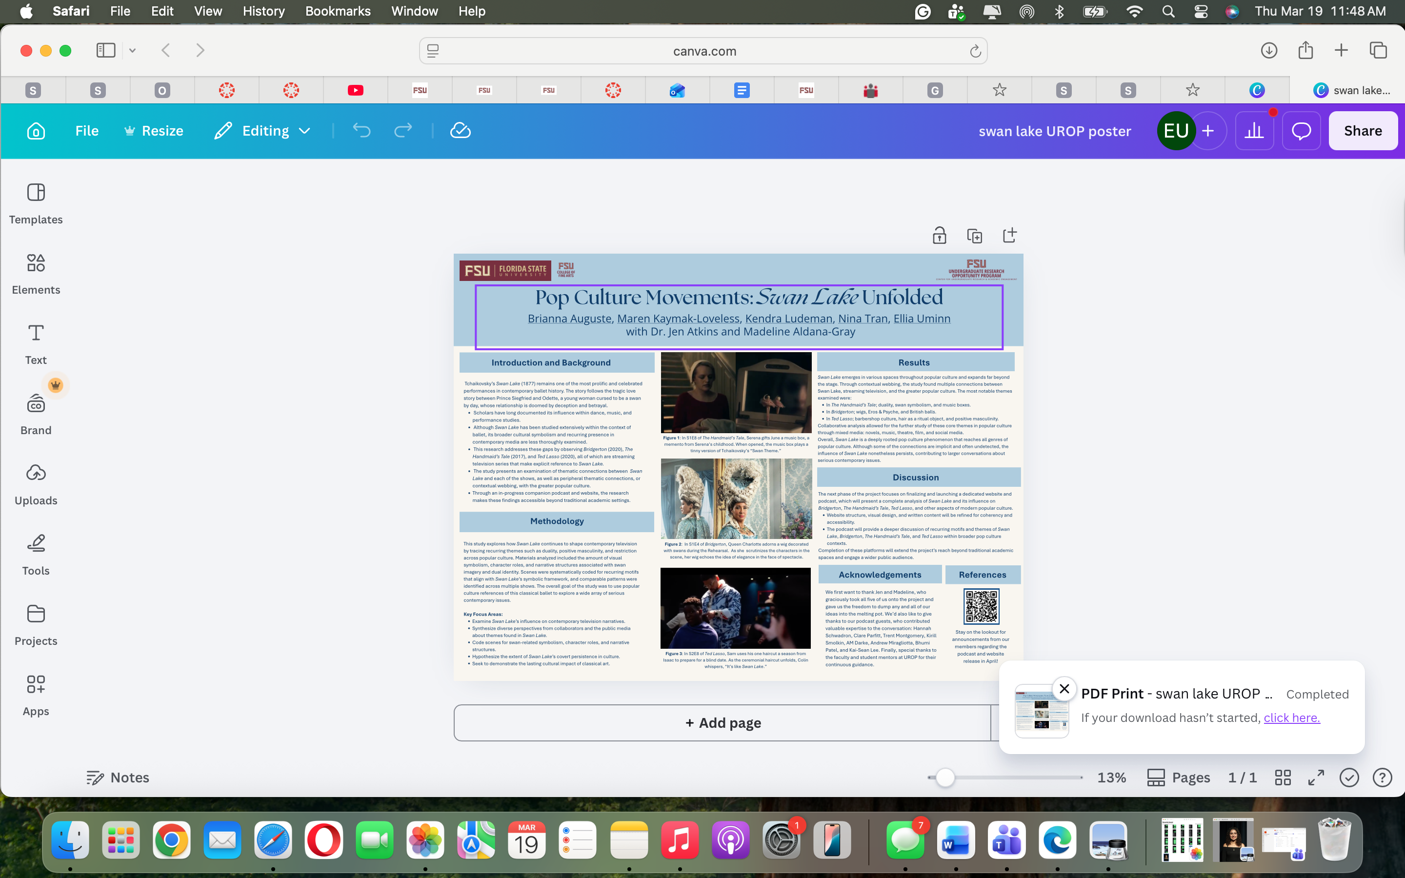Open the Bookmarks menu
Viewport: 1405px width, 878px height.
pyautogui.click(x=338, y=11)
